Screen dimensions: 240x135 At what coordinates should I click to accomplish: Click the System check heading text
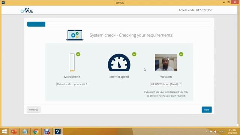(x=131, y=35)
